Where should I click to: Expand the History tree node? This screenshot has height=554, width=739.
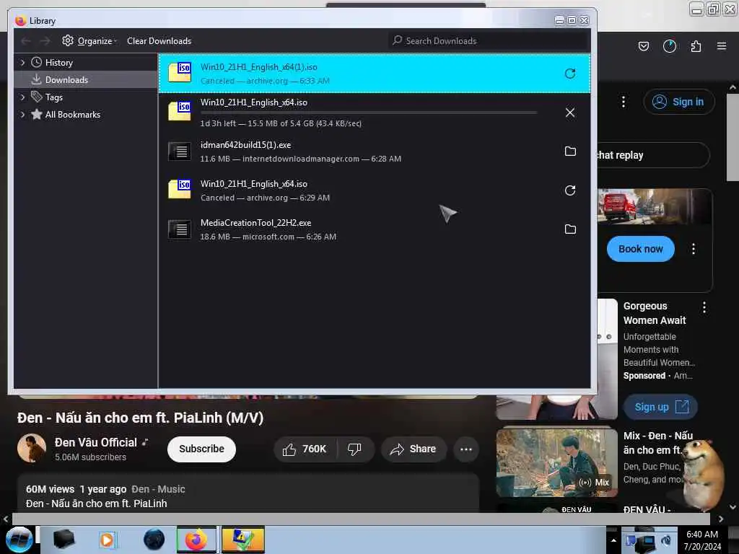click(x=22, y=63)
